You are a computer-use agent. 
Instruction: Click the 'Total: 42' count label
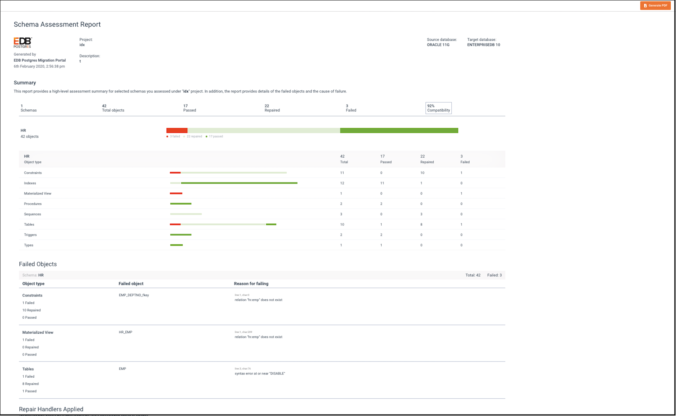coord(473,275)
